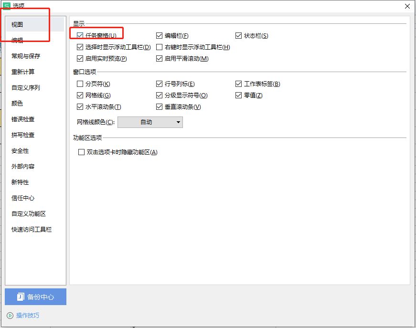Uncheck 选择时显示浮动工具栏(D)
416x328 pixels.
80,47
